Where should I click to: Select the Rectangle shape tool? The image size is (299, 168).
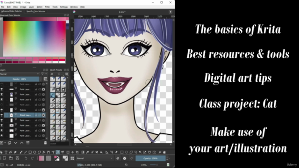click(x=30, y=152)
